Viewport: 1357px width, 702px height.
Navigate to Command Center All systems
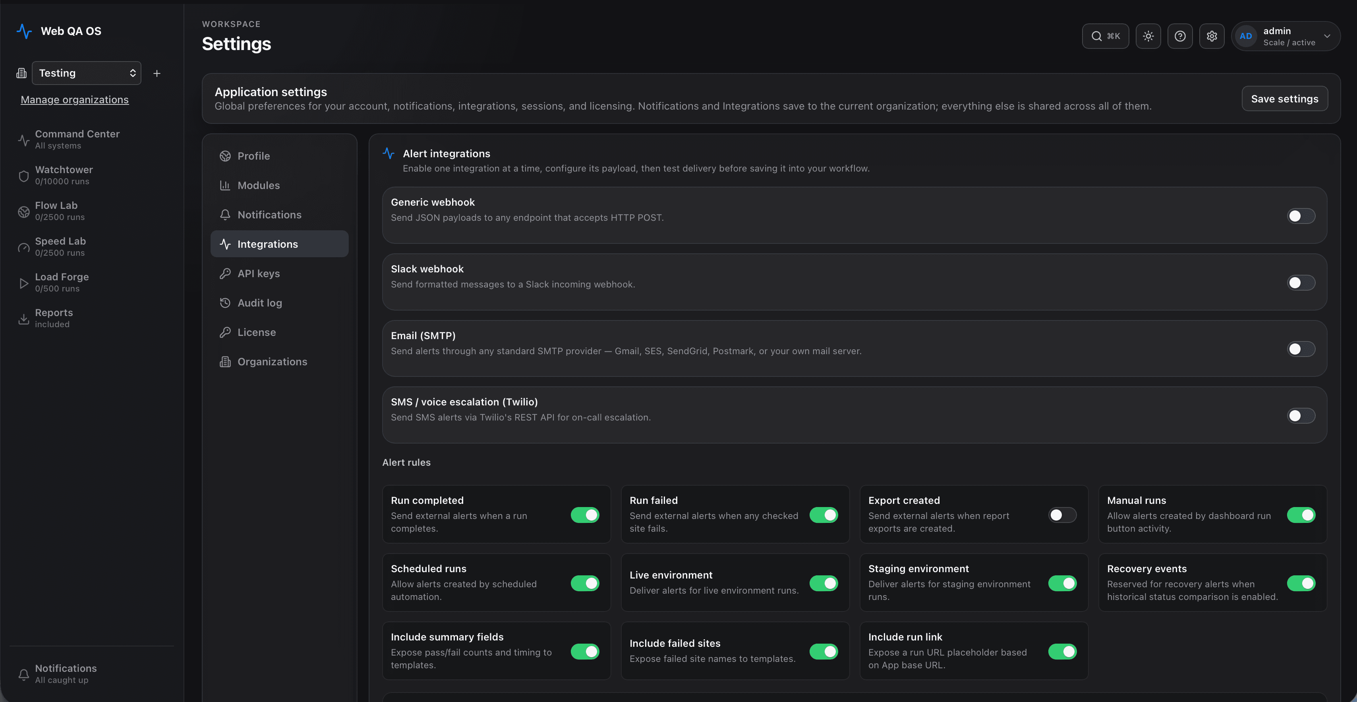(91, 139)
